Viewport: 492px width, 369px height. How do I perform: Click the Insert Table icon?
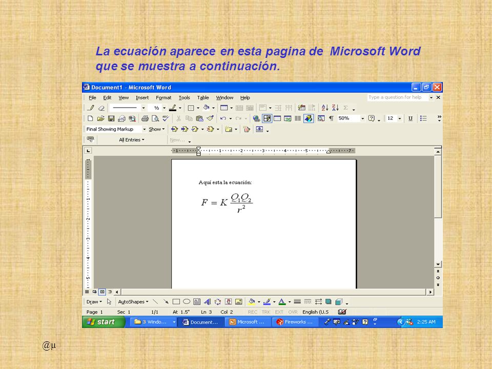[x=224, y=108]
